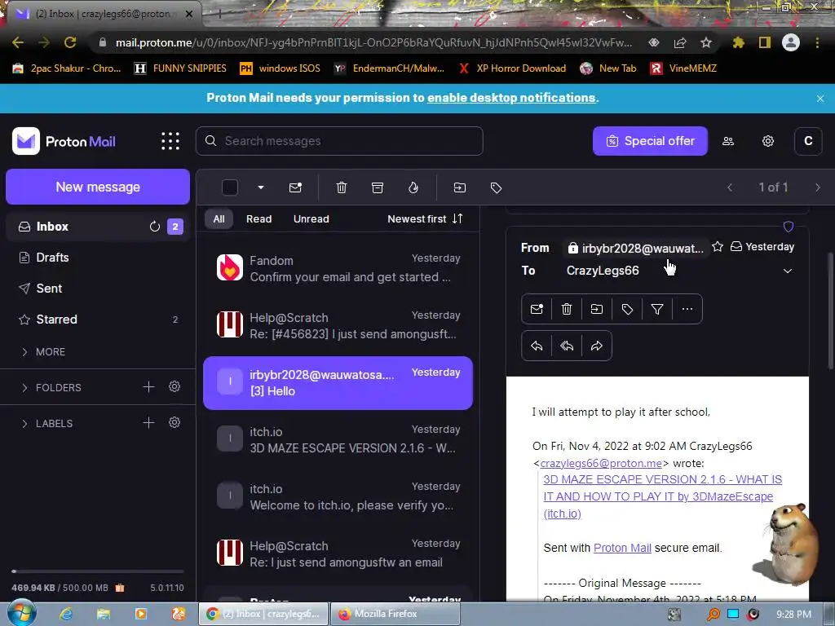
Task: Open crazylegs66@proton.me email link
Action: point(601,463)
